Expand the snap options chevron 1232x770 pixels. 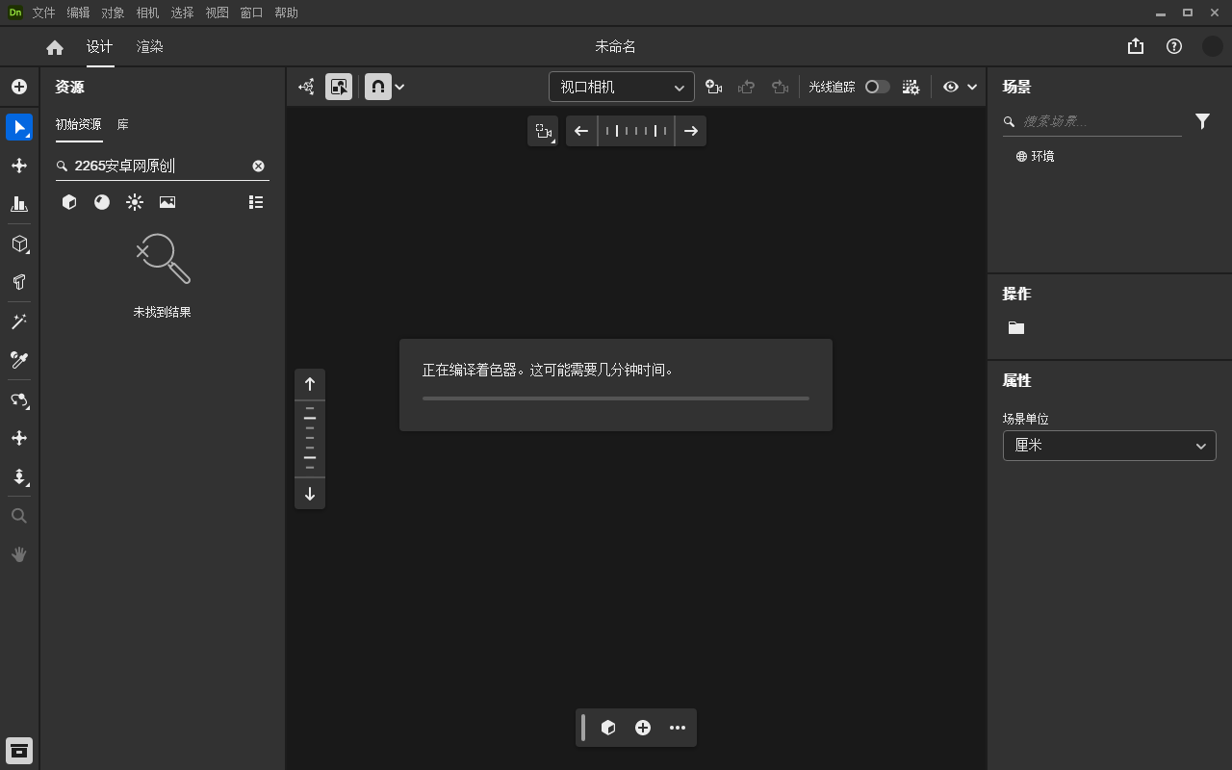pos(400,87)
